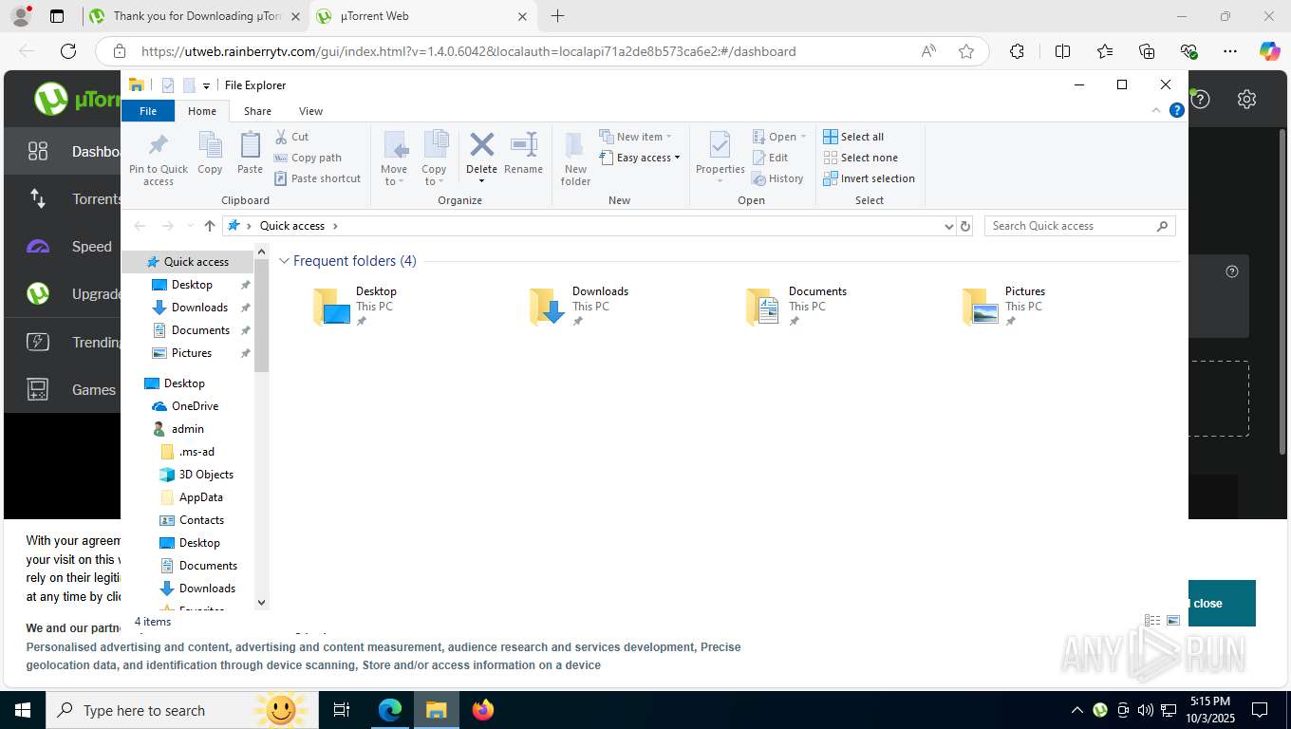Image resolution: width=1291 pixels, height=729 pixels.
Task: Minimize the ribbon with chevron
Action: pos(1156,110)
